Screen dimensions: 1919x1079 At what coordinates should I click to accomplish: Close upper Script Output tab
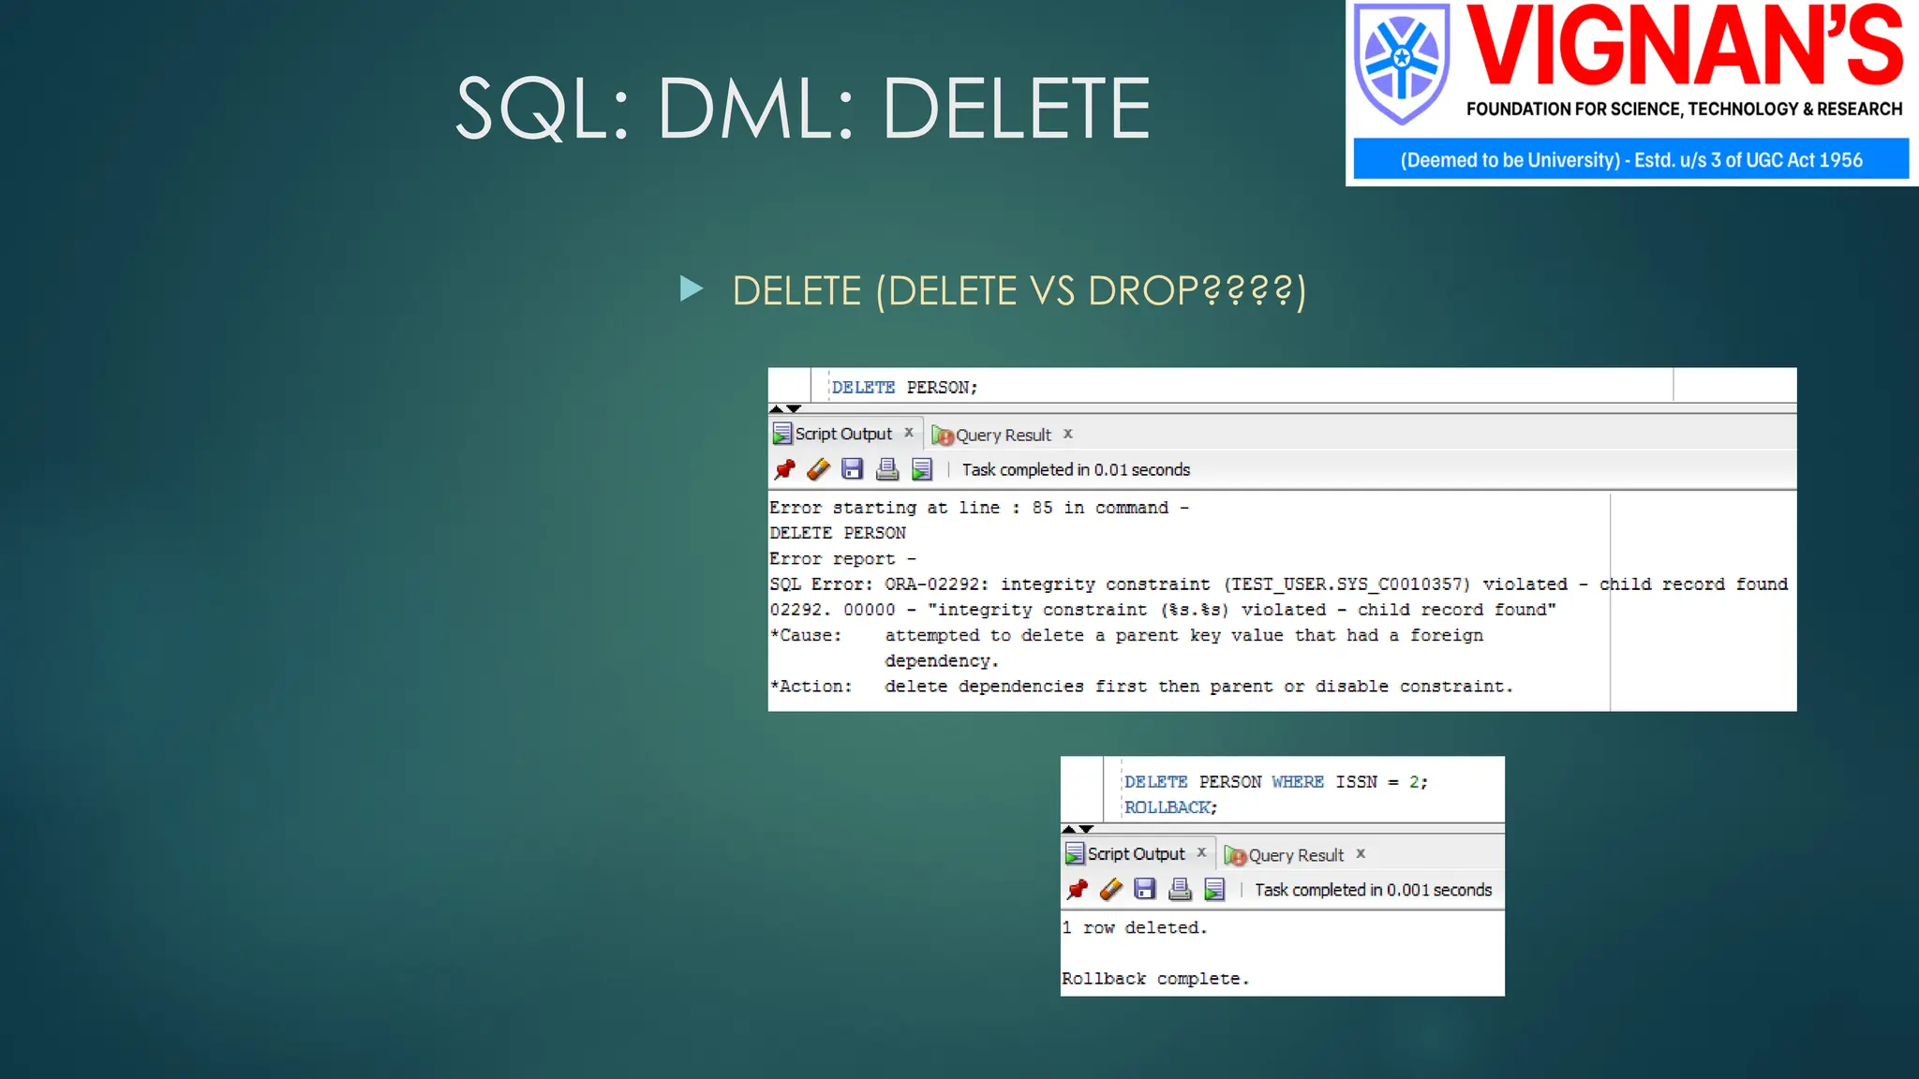[909, 433]
